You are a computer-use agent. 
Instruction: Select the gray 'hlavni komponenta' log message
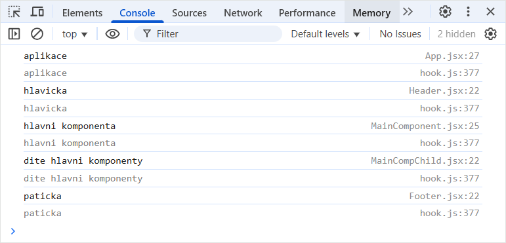pyautogui.click(x=70, y=143)
